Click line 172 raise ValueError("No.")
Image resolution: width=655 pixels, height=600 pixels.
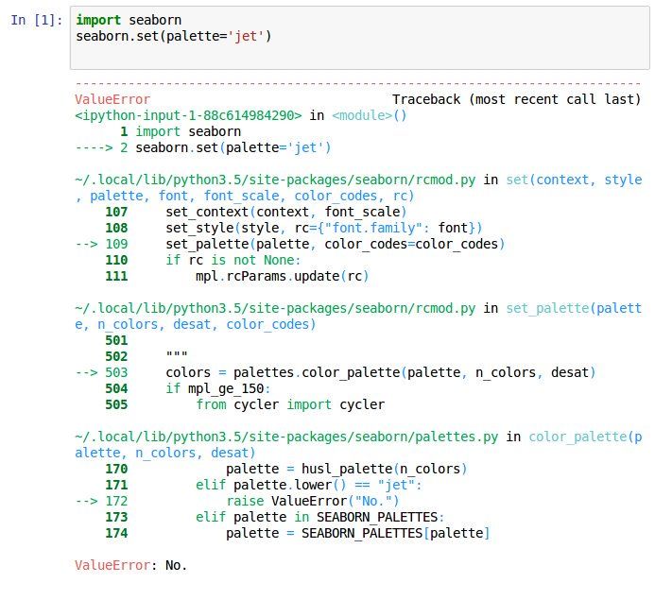[313, 502]
